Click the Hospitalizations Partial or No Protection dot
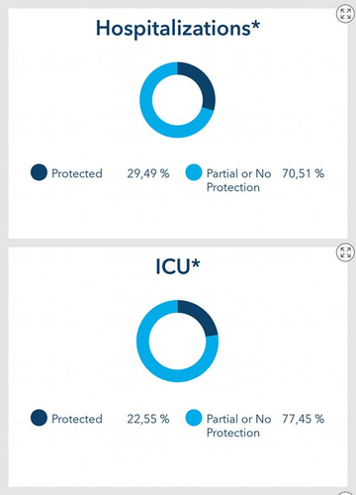This screenshot has width=356, height=495. [194, 172]
